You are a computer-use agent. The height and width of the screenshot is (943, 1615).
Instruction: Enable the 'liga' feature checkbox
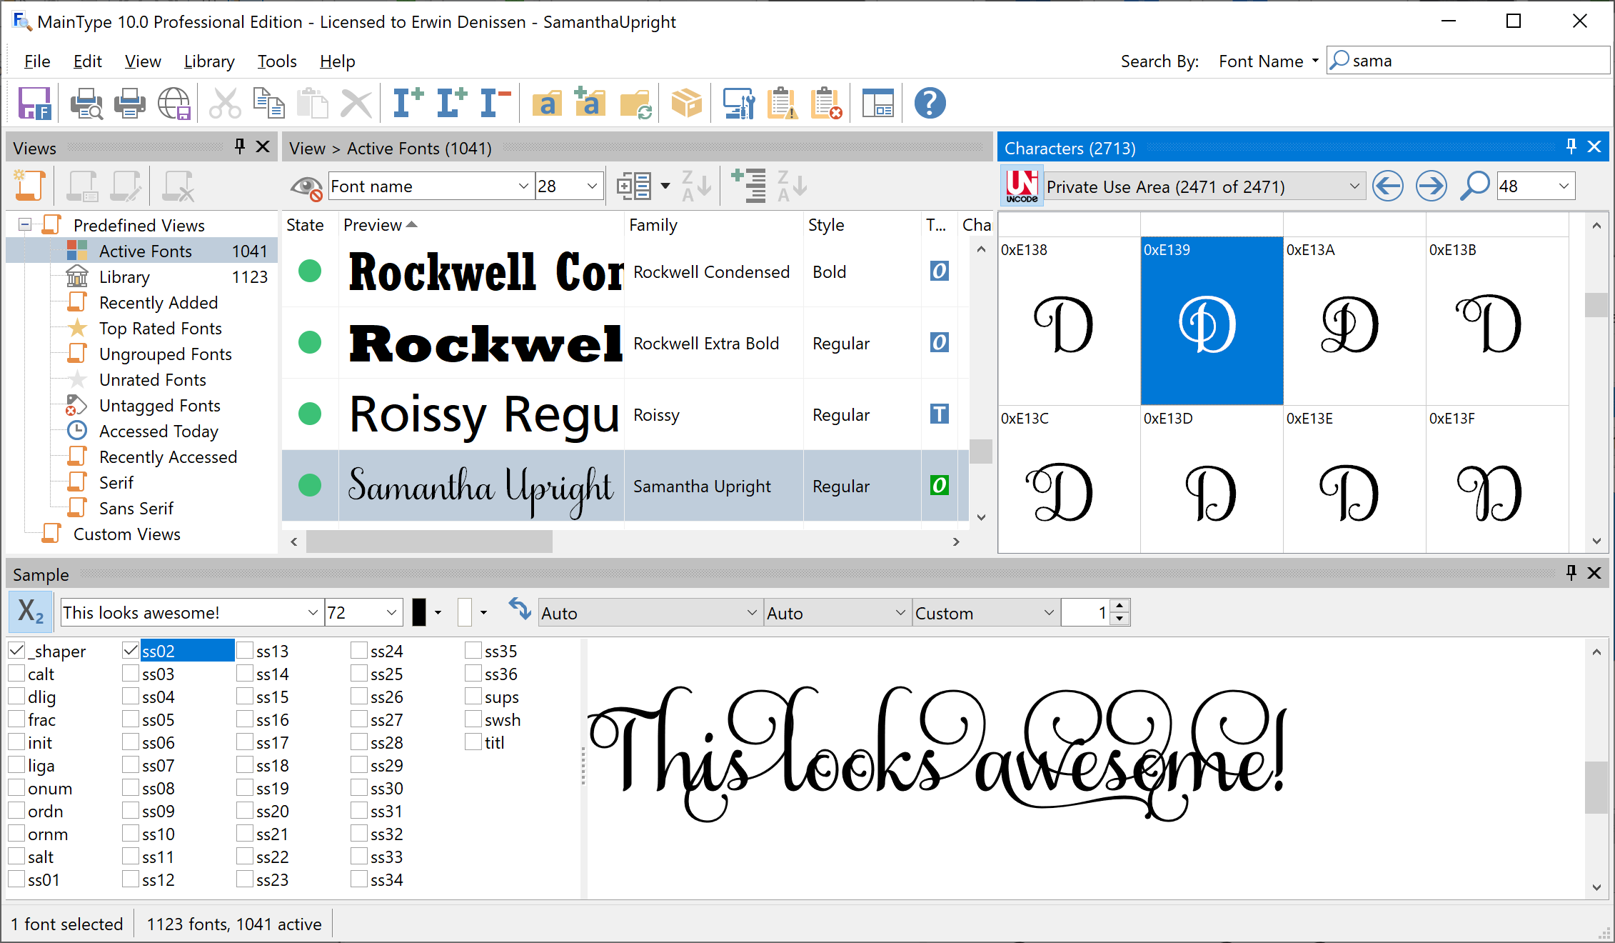[x=16, y=764]
